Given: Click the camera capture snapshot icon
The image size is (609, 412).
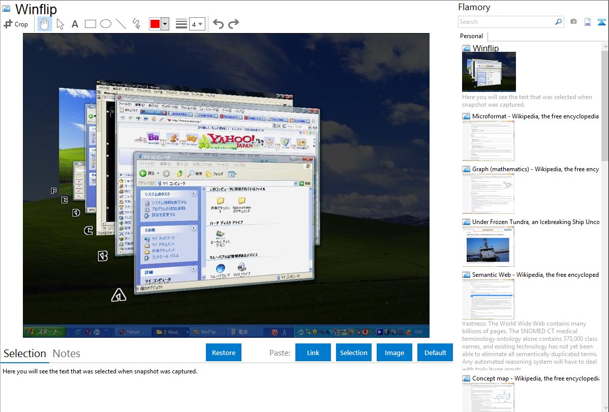Looking at the screenshot, I should click(573, 22).
